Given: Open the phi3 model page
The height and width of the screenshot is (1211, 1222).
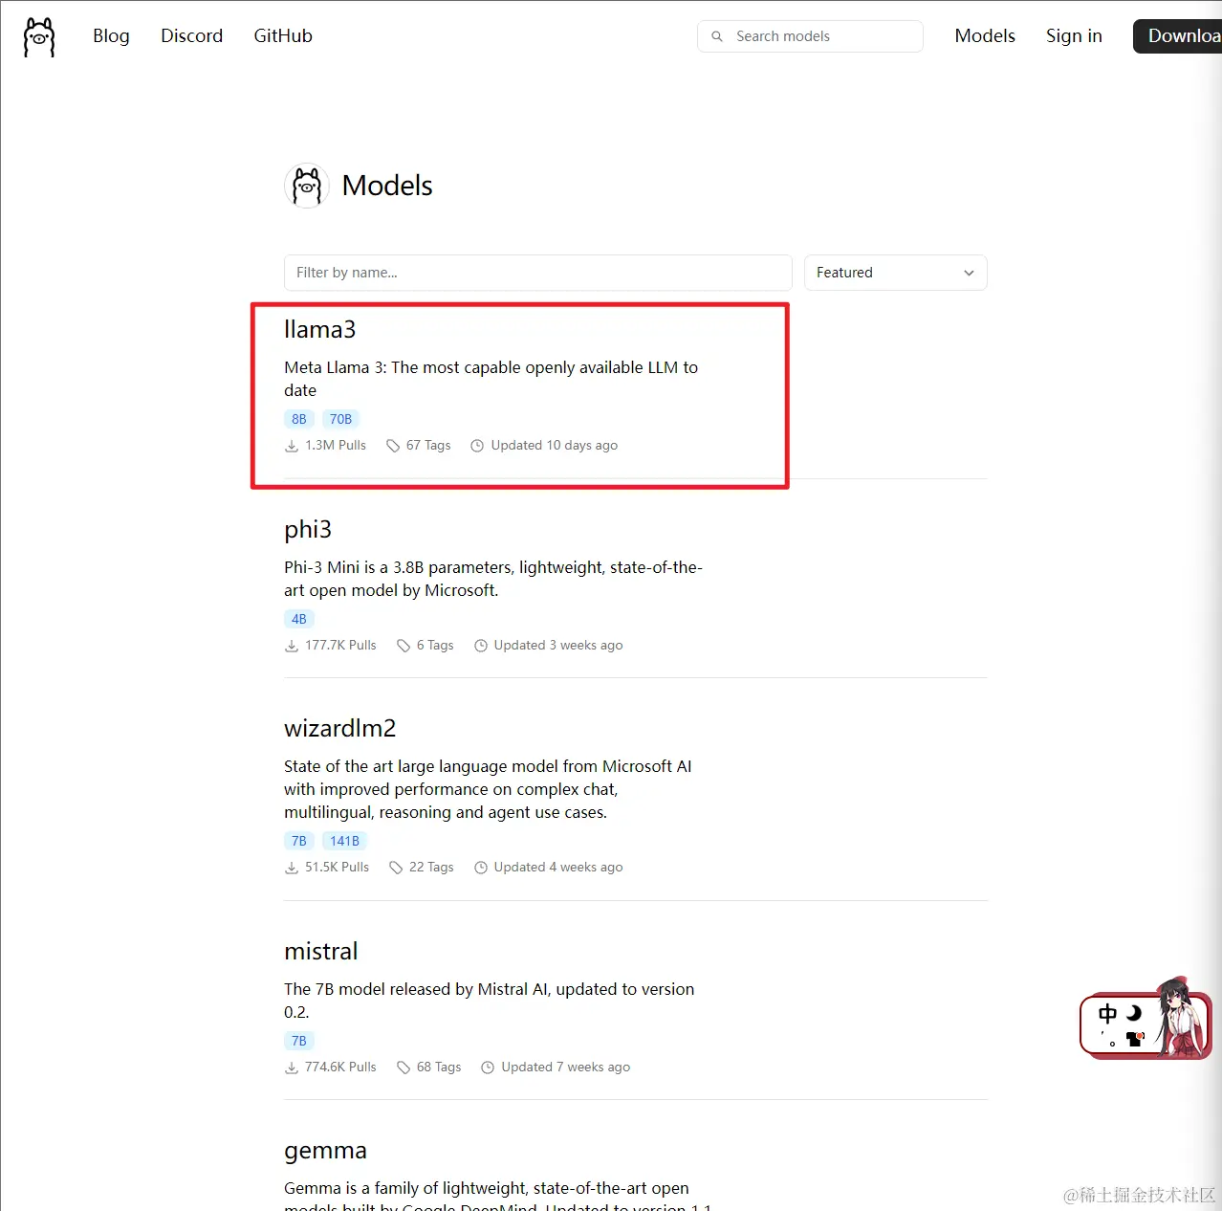Looking at the screenshot, I should tap(308, 530).
